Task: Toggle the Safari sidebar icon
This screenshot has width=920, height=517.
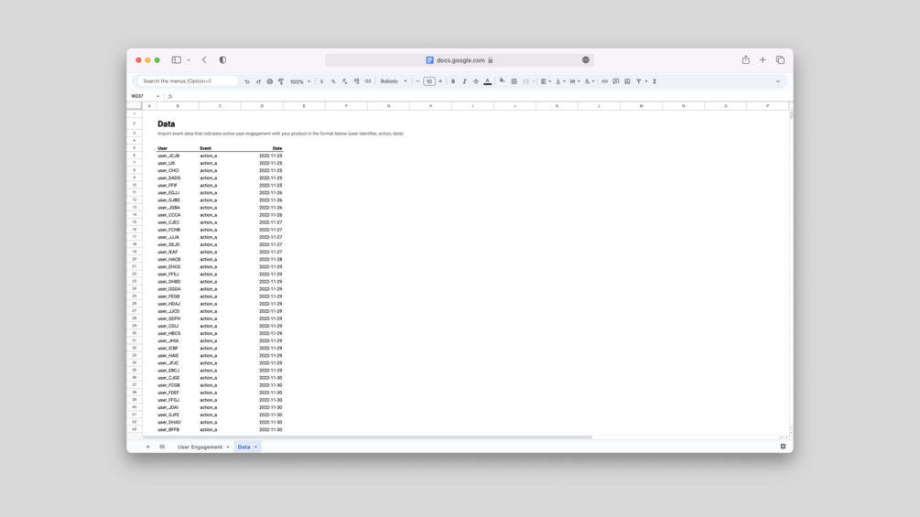Action: (x=176, y=59)
